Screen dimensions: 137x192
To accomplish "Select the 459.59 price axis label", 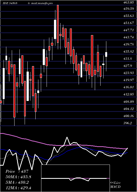I will tap(128, 9).
